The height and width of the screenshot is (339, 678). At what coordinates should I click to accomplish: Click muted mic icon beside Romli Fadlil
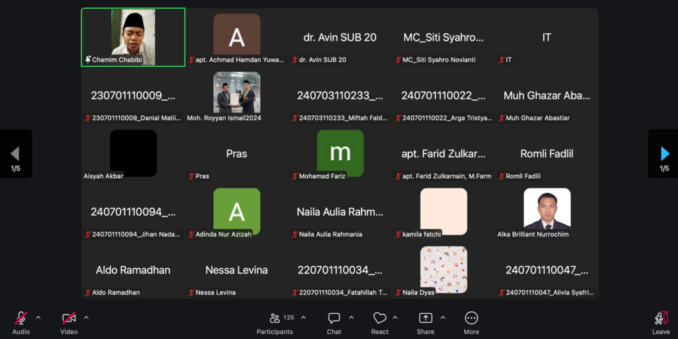(502, 176)
